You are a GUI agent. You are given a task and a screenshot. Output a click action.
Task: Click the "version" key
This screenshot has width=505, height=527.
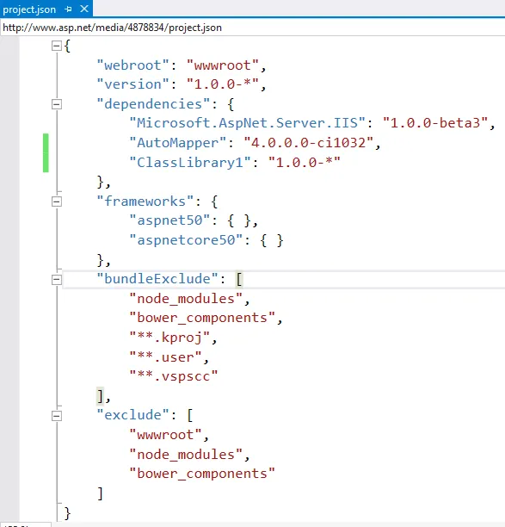133,84
